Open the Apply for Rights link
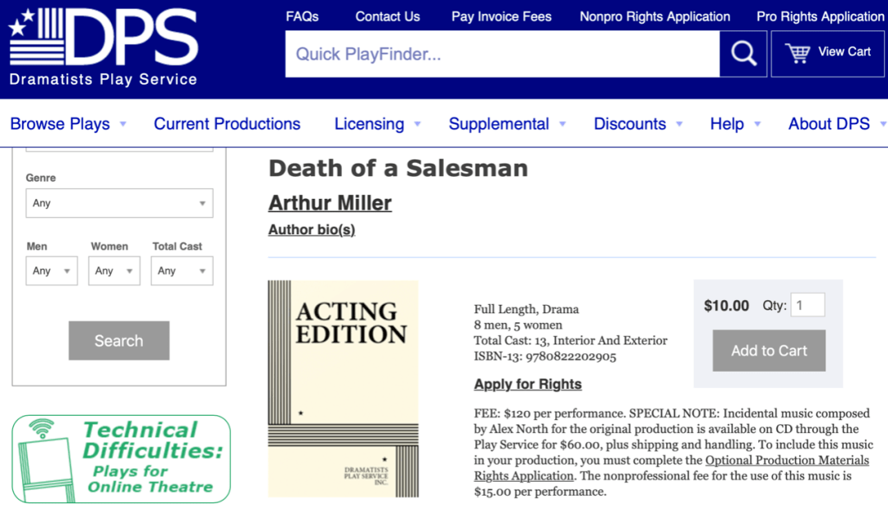 (528, 384)
